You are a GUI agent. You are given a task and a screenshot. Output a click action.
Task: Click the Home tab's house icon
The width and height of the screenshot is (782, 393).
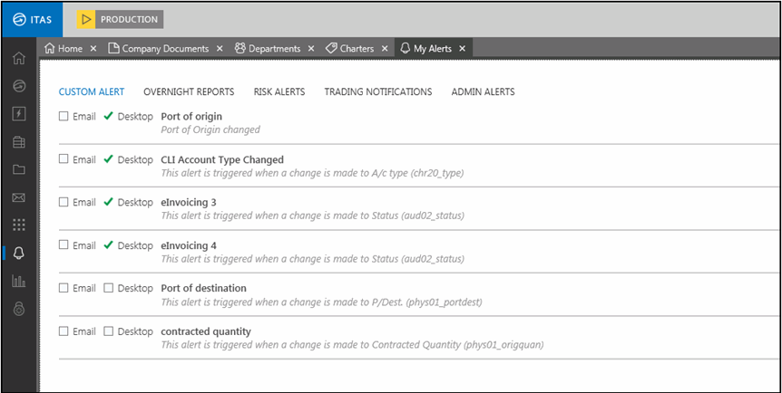pos(49,48)
